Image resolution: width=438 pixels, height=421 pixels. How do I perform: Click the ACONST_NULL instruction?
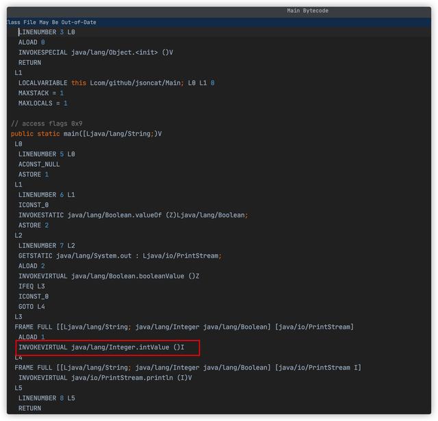(x=39, y=164)
